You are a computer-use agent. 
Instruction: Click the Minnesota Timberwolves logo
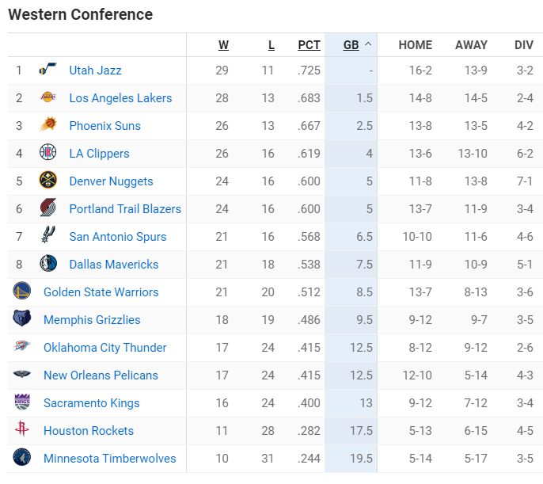pyautogui.click(x=21, y=458)
